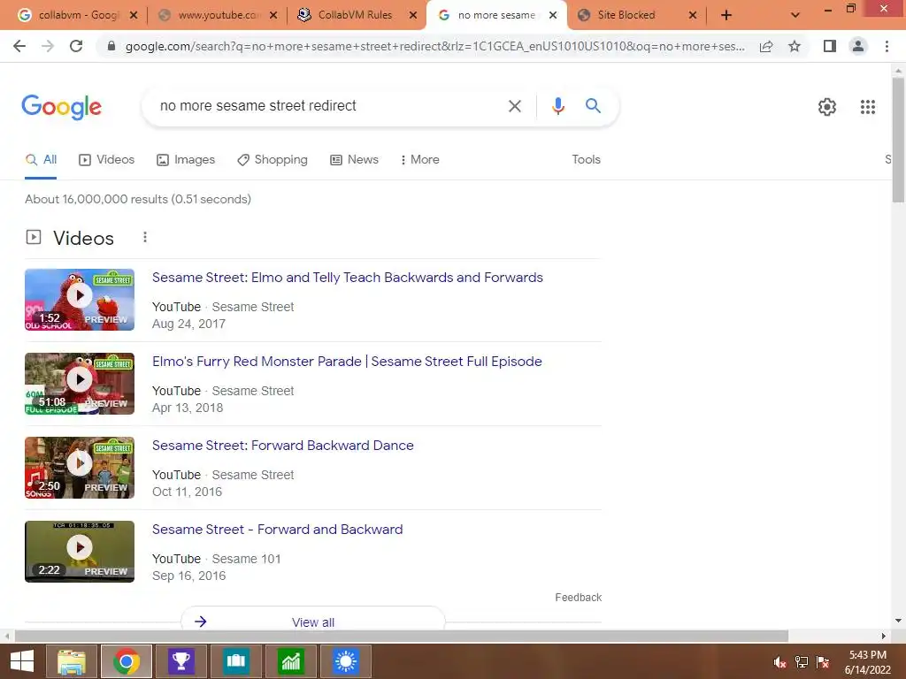
Task: Click inside the Google search field
Action: 324,106
